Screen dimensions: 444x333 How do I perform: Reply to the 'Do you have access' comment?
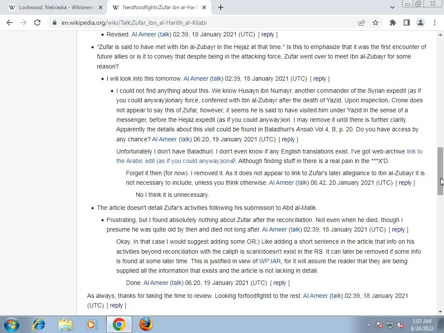288,139
